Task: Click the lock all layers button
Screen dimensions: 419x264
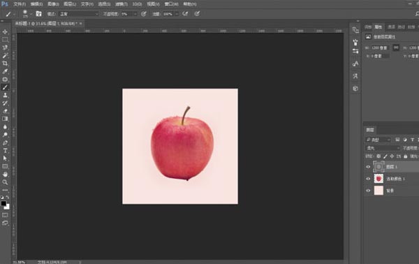Action: point(405,156)
